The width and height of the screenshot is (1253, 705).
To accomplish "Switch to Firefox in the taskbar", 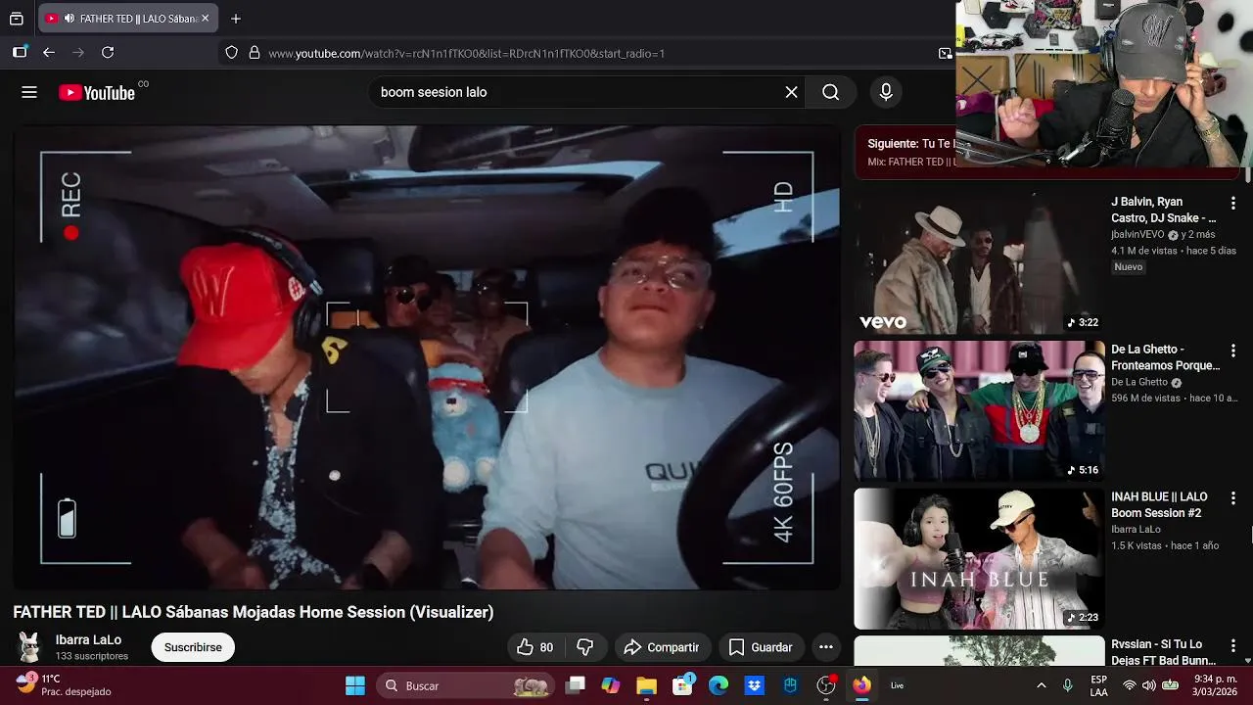I will coord(861,685).
